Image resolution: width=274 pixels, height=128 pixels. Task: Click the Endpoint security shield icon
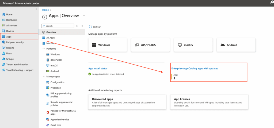tap(4, 42)
